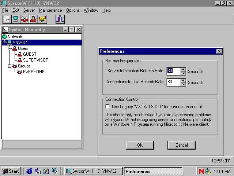Click the GUEST user icon
234x176 pixels.
pyautogui.click(x=20, y=54)
